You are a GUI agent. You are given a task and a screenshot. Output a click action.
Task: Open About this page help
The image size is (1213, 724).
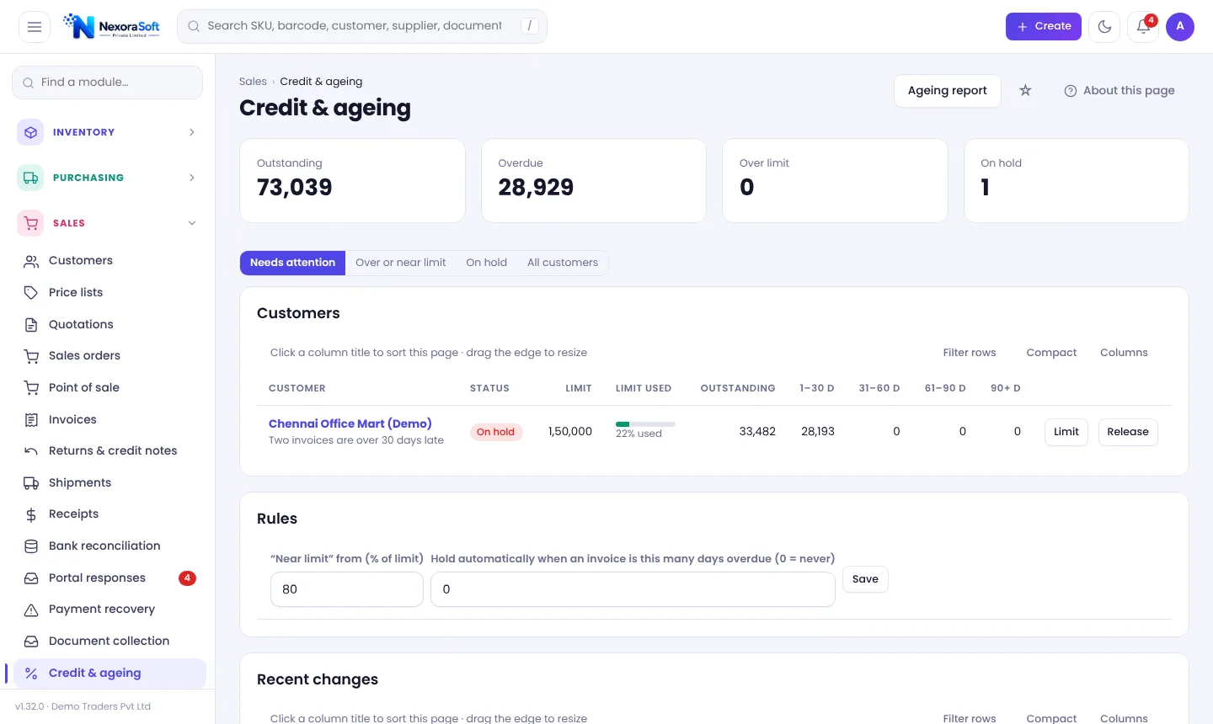pos(1119,91)
